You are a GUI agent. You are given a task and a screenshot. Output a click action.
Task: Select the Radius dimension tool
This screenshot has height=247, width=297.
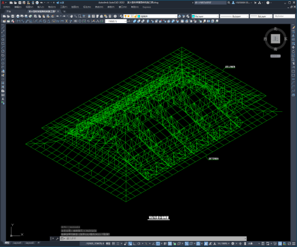36,21
